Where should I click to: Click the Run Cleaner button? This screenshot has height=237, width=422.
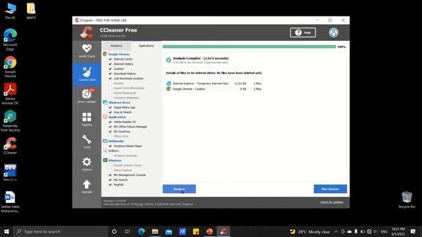tap(330, 189)
